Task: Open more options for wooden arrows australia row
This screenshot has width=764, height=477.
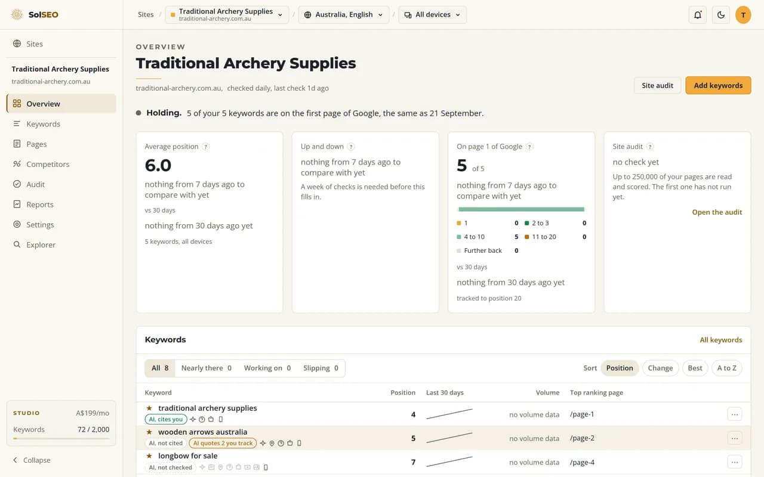Action: 735,438
